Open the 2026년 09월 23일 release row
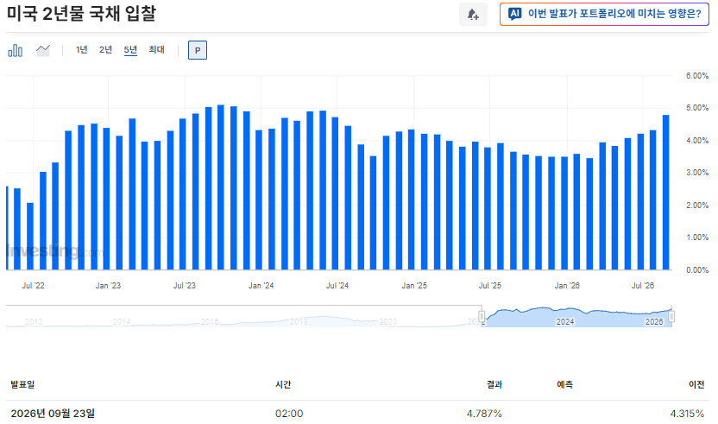Image resolution: width=718 pixels, height=424 pixels. pyautogui.click(x=357, y=414)
